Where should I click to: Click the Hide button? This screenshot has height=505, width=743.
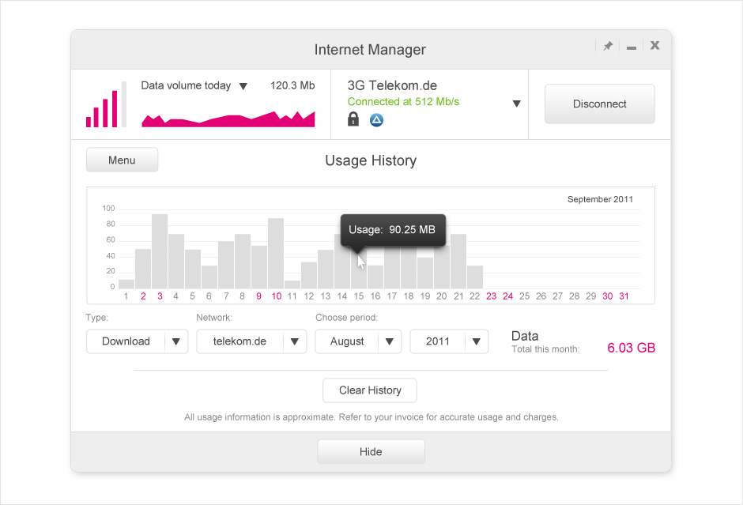pyautogui.click(x=371, y=452)
